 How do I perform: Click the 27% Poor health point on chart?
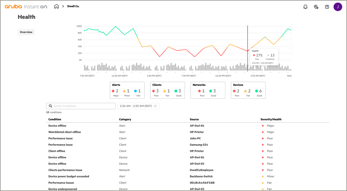[x=248, y=51]
